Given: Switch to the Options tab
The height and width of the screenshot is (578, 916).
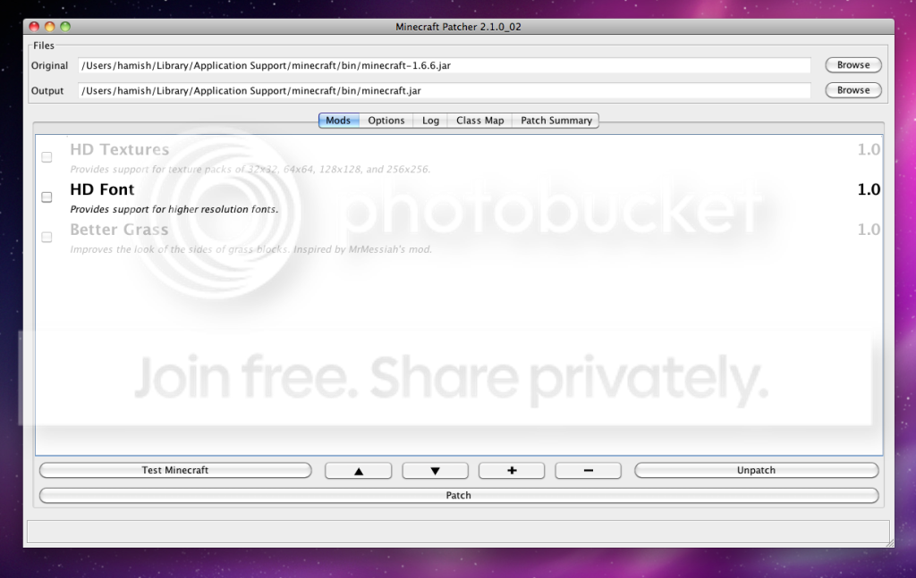Looking at the screenshot, I should 386,121.
